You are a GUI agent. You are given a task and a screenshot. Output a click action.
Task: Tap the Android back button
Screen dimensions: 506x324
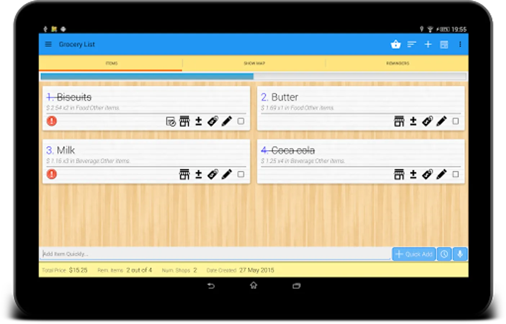211,286
